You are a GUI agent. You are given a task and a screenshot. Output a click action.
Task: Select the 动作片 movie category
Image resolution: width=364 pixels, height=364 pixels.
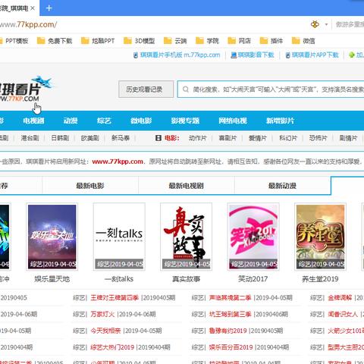tap(197, 138)
